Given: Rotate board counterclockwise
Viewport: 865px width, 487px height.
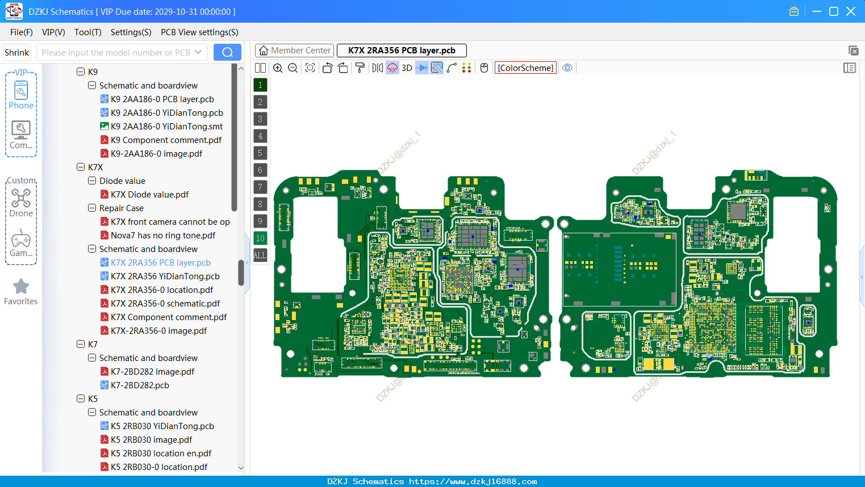Looking at the screenshot, I should point(327,68).
